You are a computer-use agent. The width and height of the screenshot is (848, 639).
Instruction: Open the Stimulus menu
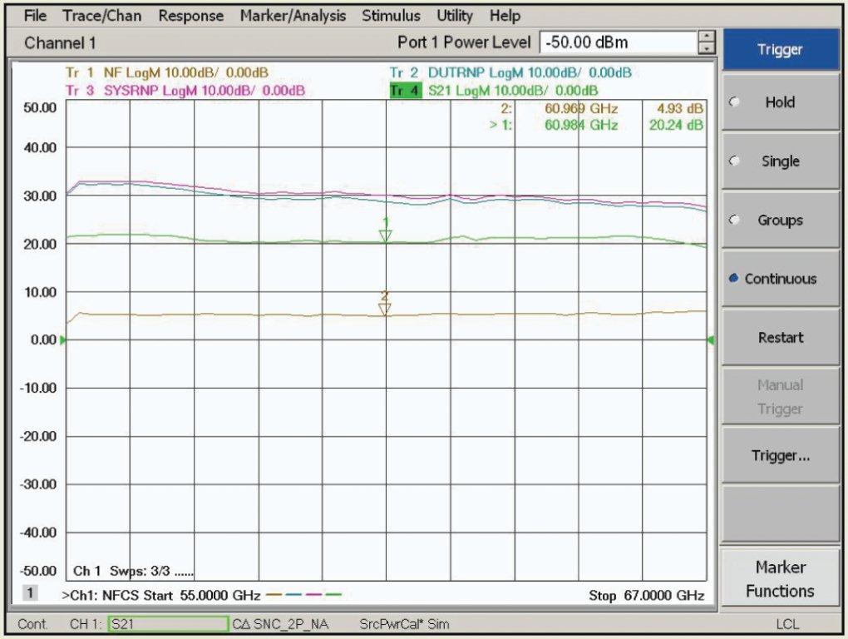(x=391, y=16)
